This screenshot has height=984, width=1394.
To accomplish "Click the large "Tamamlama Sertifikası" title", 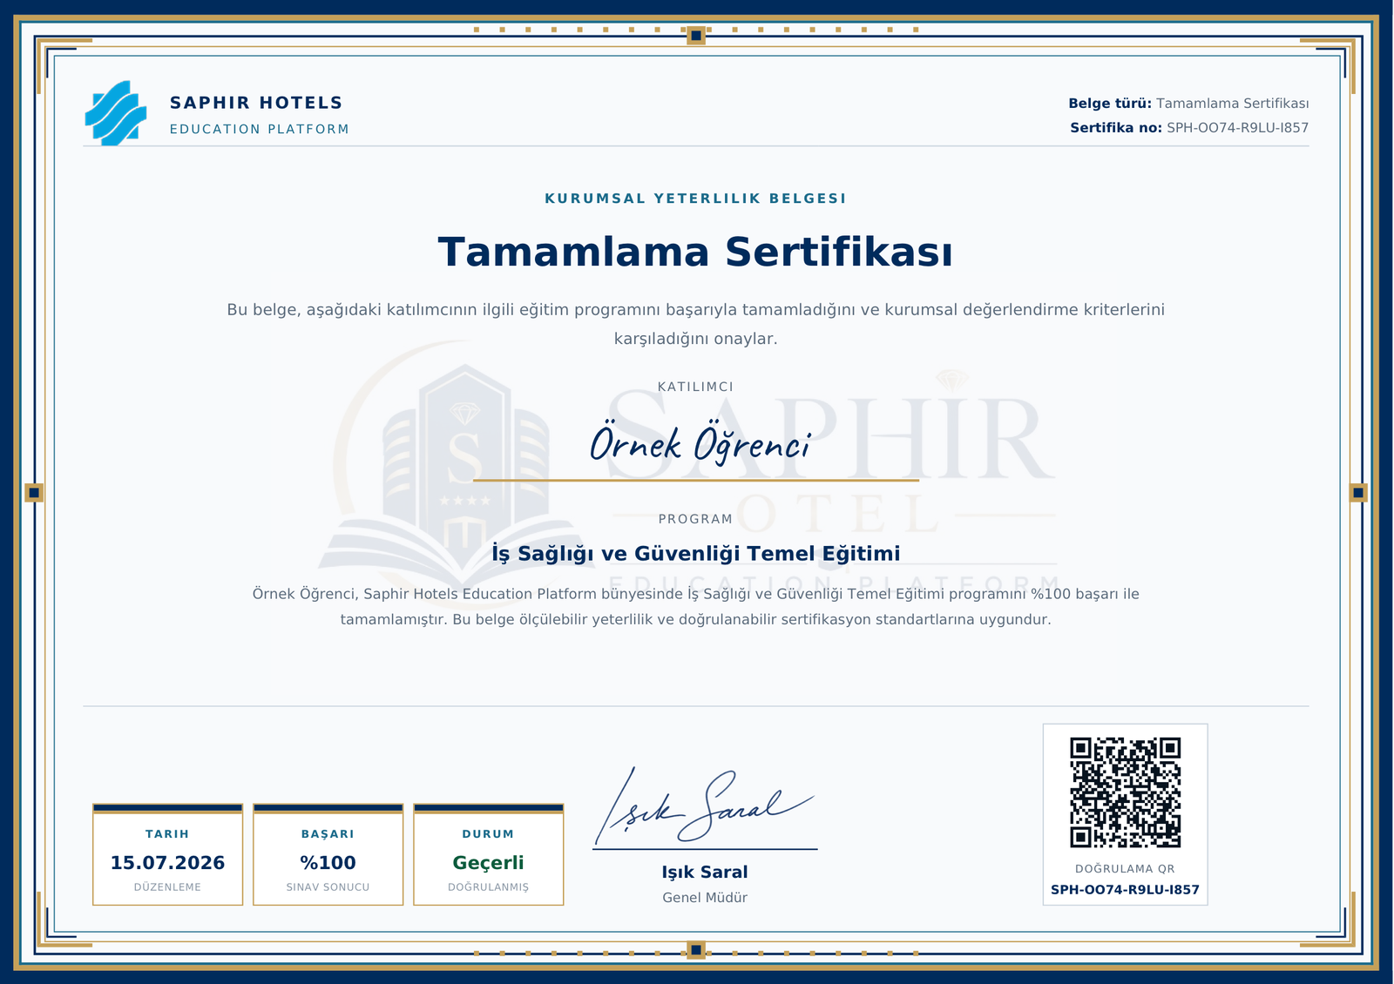I will pyautogui.click(x=695, y=253).
